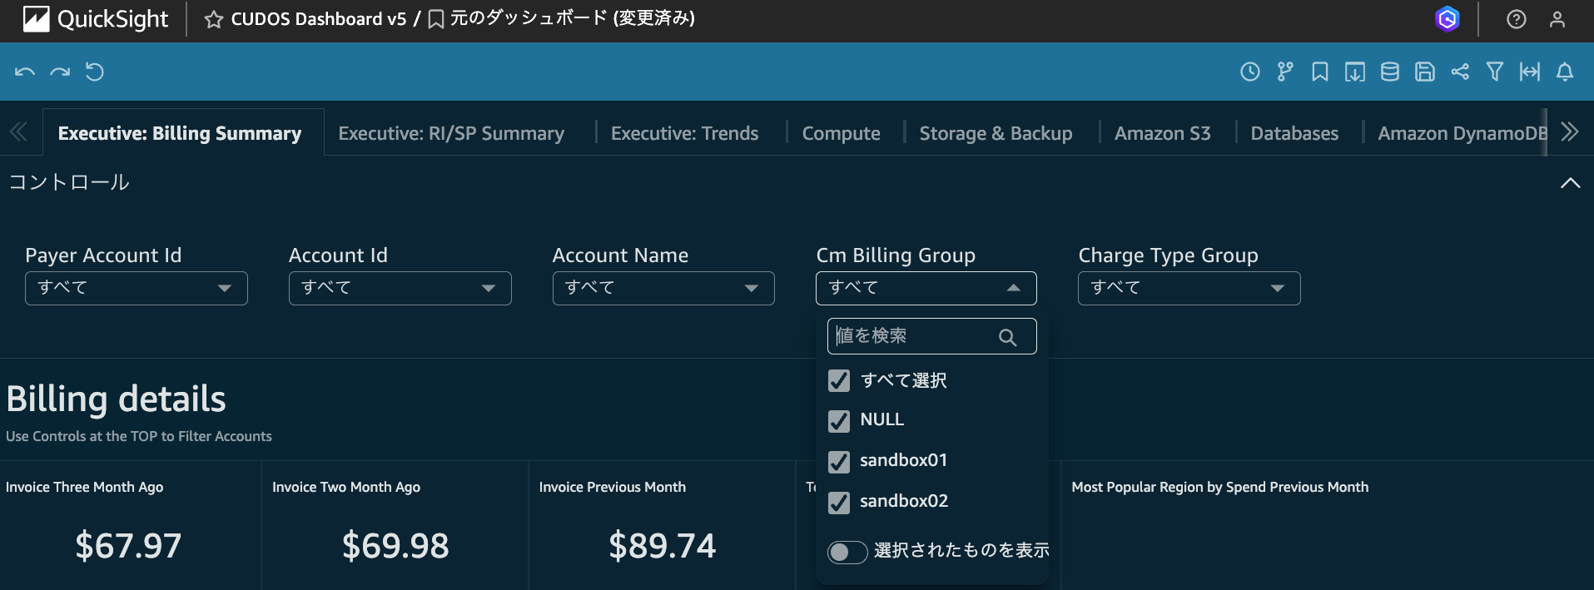Switch to Storage & Backup tab
Screen dimensions: 1594x590
(996, 133)
